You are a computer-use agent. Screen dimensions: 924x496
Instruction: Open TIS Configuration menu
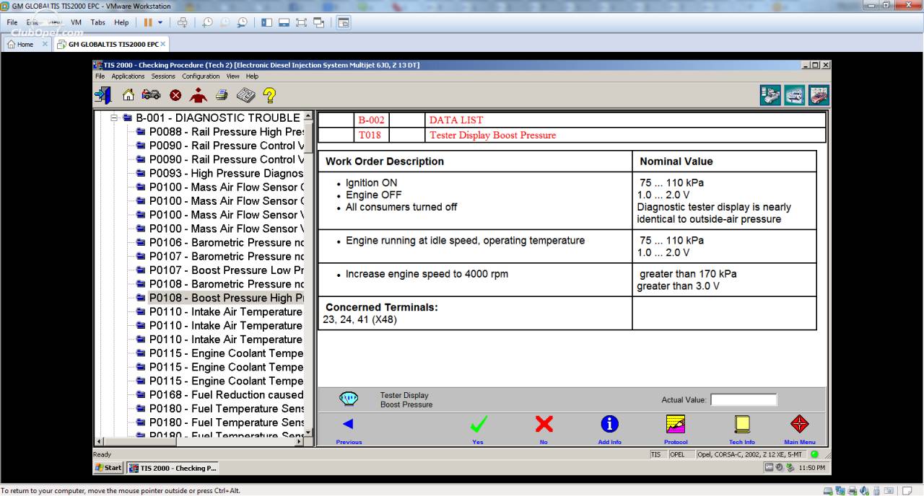click(x=201, y=76)
